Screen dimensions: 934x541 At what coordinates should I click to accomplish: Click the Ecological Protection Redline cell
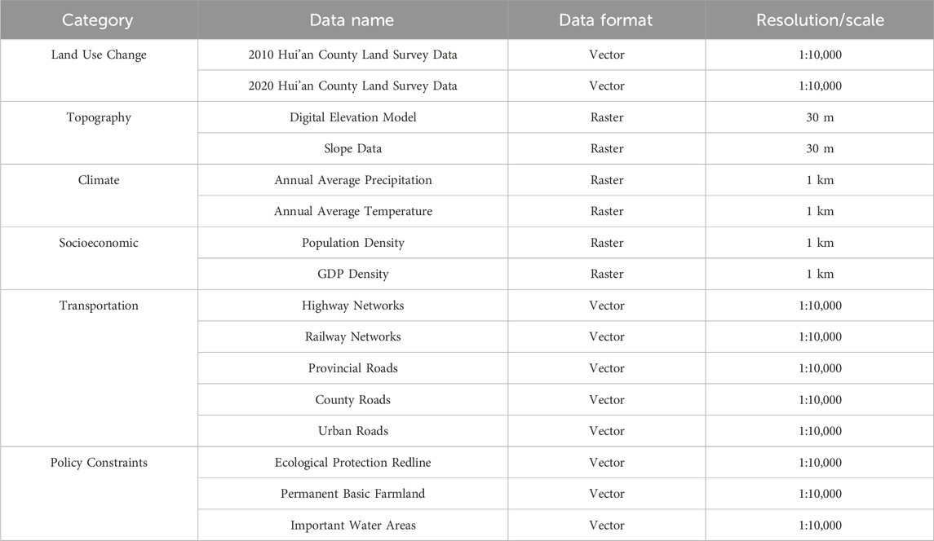352,463
